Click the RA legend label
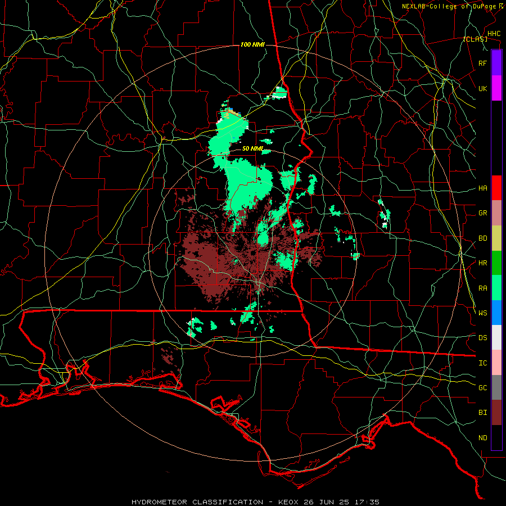The height and width of the screenshot is (506, 506). click(482, 288)
